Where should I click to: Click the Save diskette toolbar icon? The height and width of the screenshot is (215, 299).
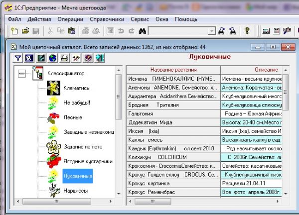click(36, 31)
